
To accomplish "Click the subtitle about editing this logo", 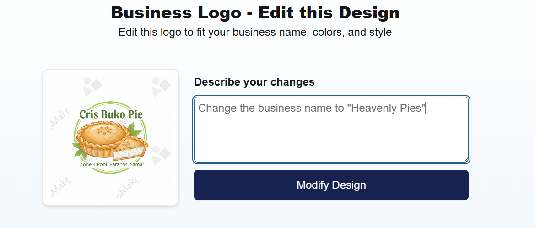I will [x=255, y=33].
